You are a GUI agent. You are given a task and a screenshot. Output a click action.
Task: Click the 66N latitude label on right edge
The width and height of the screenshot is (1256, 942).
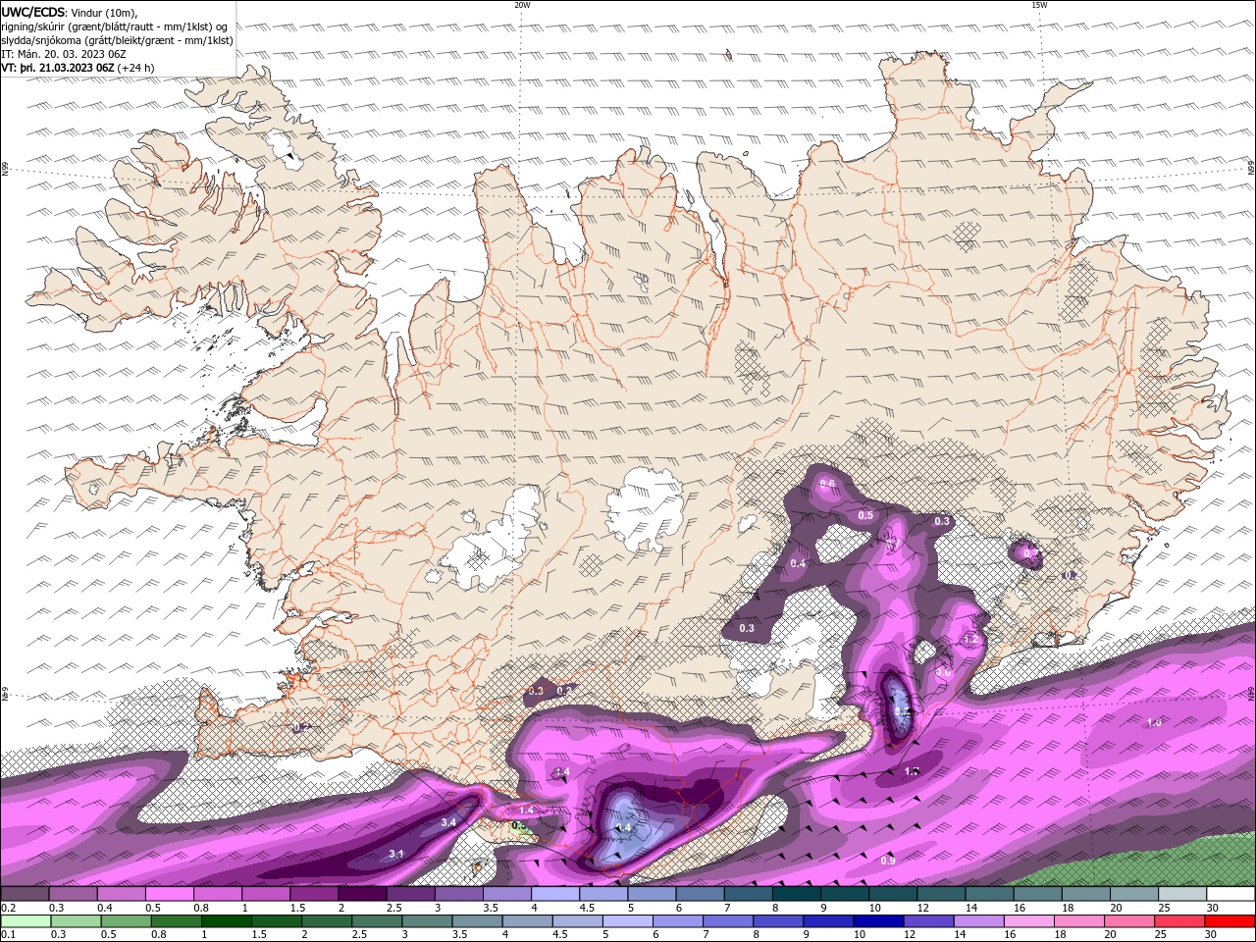[x=1251, y=169]
